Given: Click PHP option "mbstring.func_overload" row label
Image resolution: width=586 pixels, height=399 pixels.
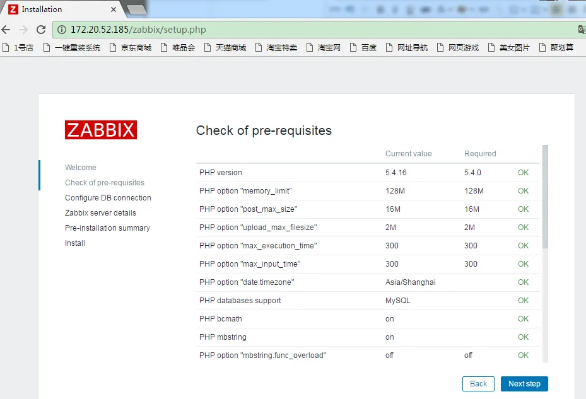Looking at the screenshot, I should pos(263,356).
